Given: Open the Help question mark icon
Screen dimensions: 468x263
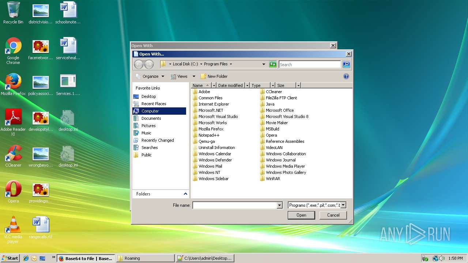Looking at the screenshot, I should [346, 76].
